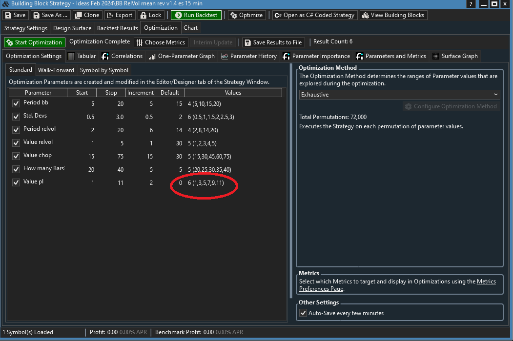Click Save Results to File
The image size is (513, 341).
273,42
